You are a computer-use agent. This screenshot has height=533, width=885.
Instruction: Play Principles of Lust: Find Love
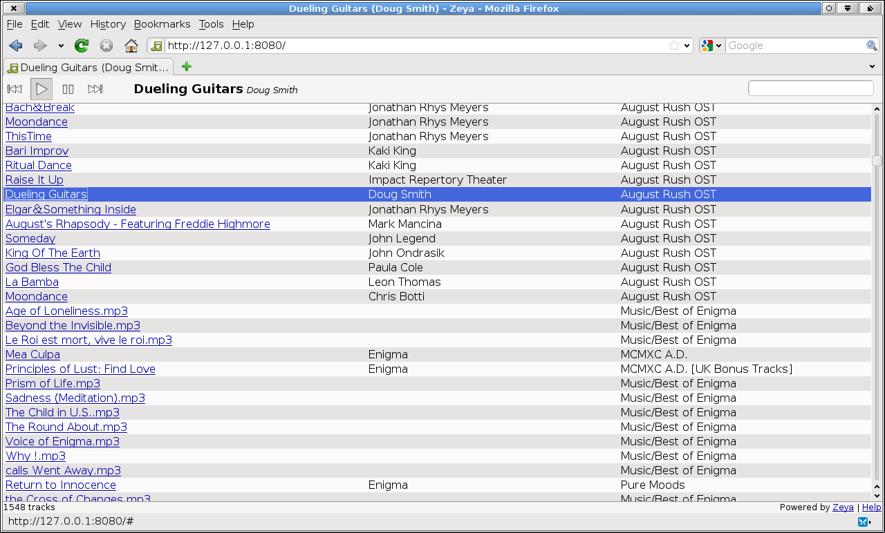[80, 369]
